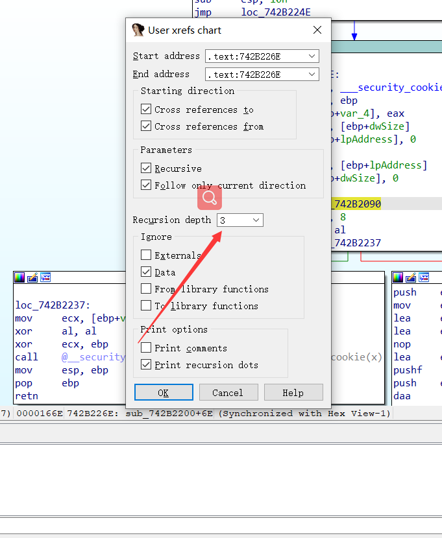Click loc_742B224E jump target at top
The height and width of the screenshot is (538, 442).
[276, 12]
